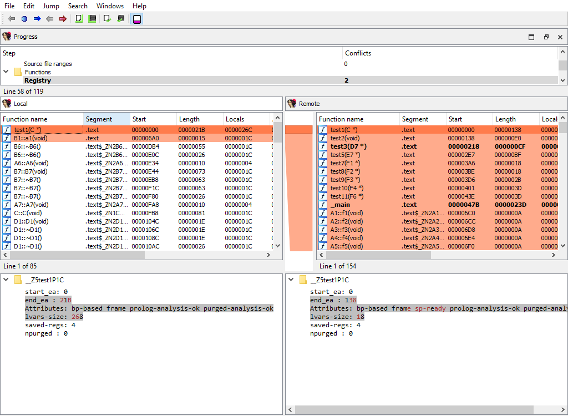Collapse the local __Z5test1P1C details node

point(6,280)
